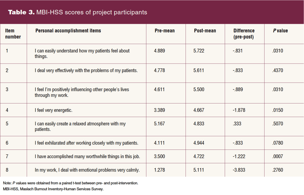The height and width of the screenshot is (195, 304).
Task: Select the pre-mean value 4.889
Action: (x=160, y=51)
